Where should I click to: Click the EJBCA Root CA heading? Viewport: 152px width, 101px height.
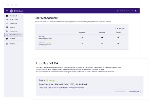47,63
